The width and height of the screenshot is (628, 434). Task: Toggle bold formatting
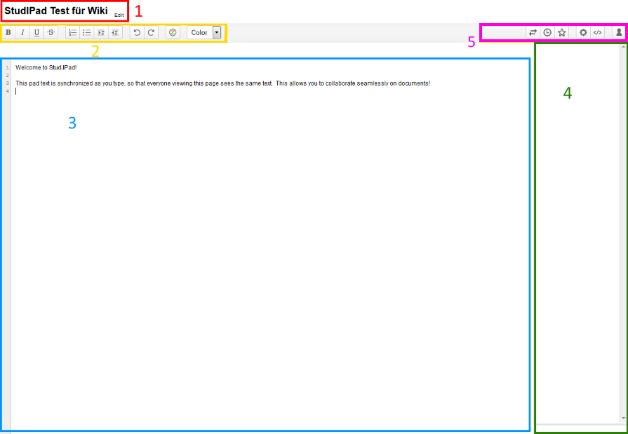click(8, 32)
